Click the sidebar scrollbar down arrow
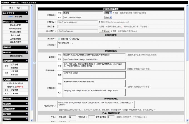Viewport: 189px width, 124px height. [32, 120]
